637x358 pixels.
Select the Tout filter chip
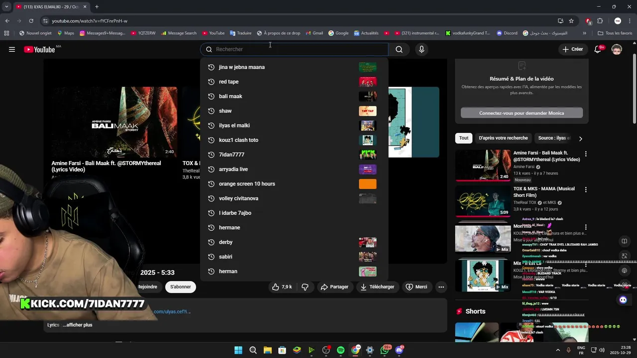pyautogui.click(x=464, y=138)
